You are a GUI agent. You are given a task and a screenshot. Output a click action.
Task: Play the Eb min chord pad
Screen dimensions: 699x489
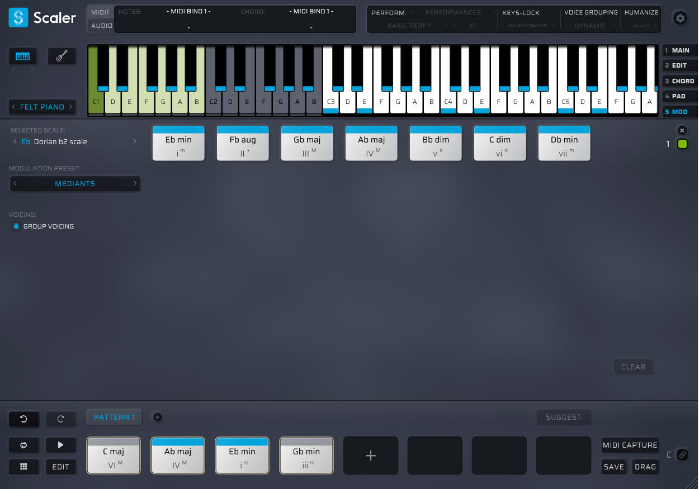click(x=178, y=143)
